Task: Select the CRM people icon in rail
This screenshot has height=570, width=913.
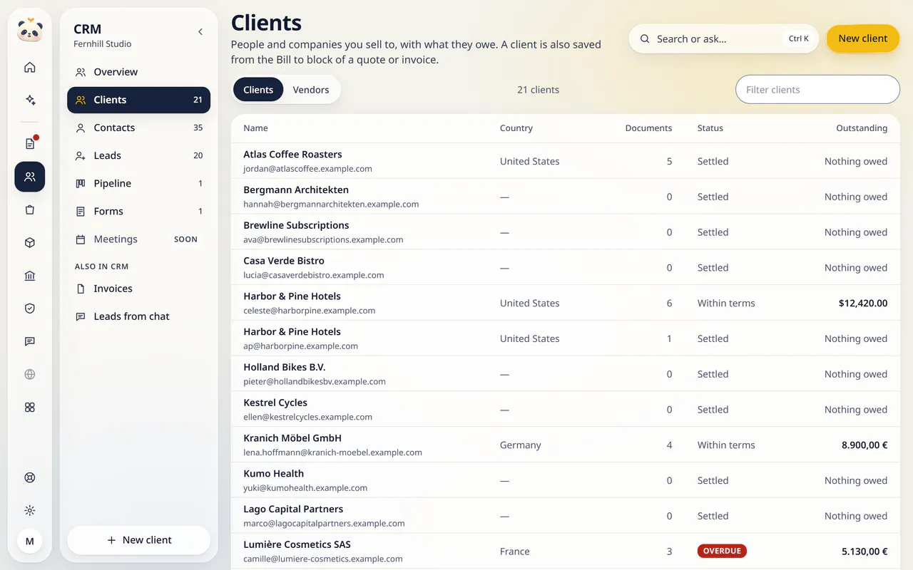Action: point(30,177)
